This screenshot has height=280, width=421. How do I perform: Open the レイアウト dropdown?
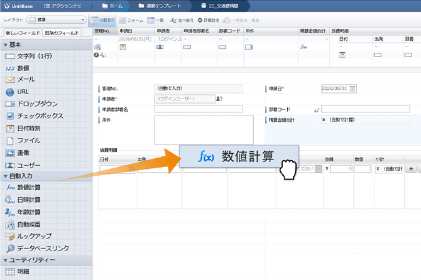[57, 20]
